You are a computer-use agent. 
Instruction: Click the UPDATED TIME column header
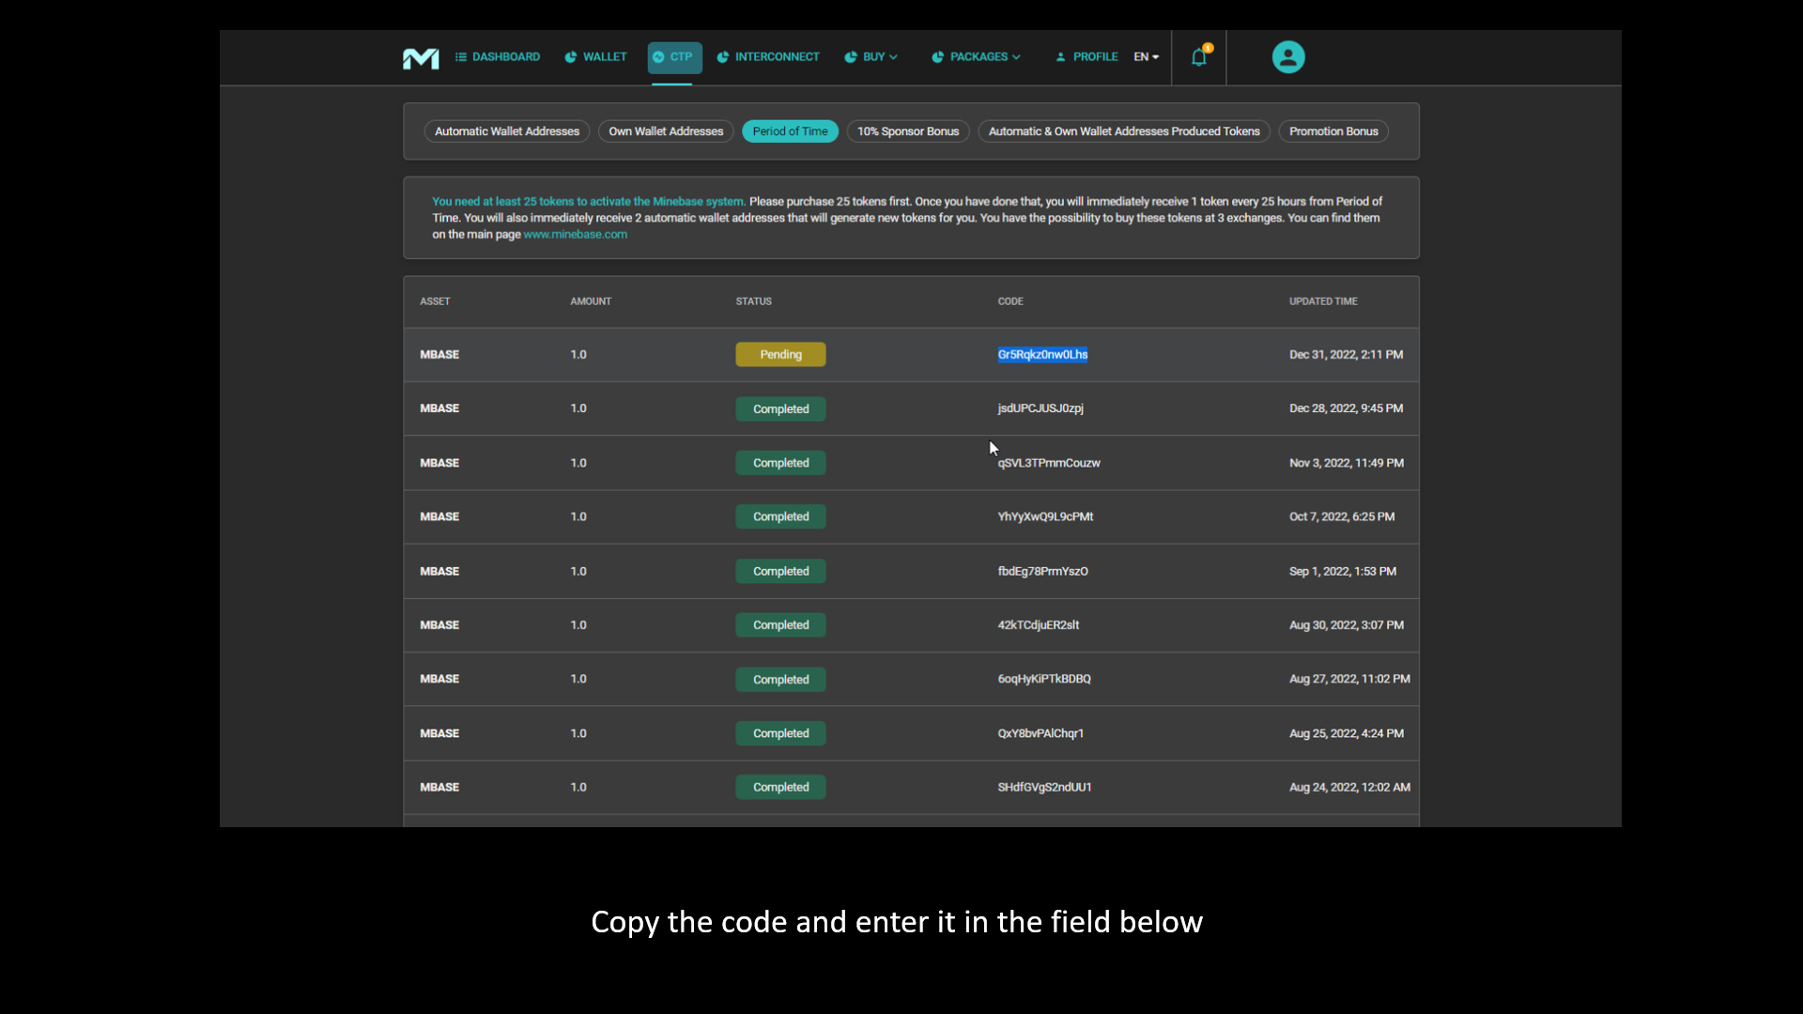pos(1323,301)
